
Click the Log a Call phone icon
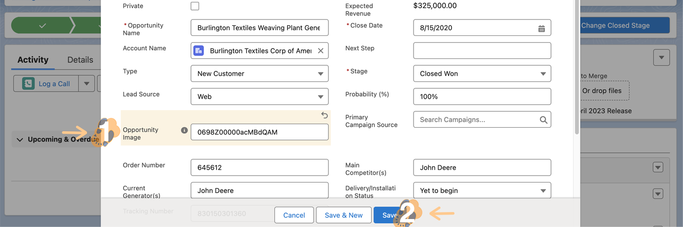[28, 84]
